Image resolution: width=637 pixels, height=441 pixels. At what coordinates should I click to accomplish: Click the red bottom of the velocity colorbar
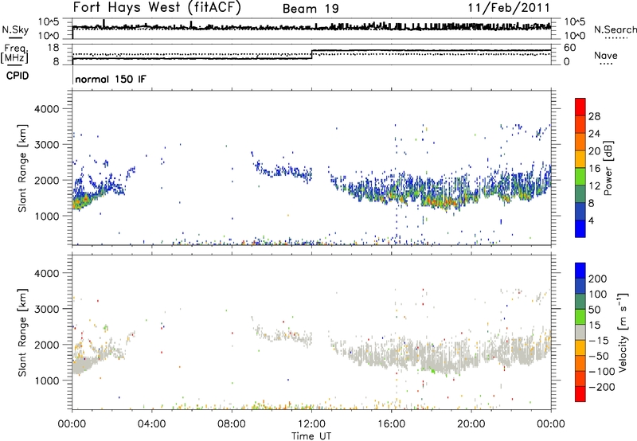580,394
